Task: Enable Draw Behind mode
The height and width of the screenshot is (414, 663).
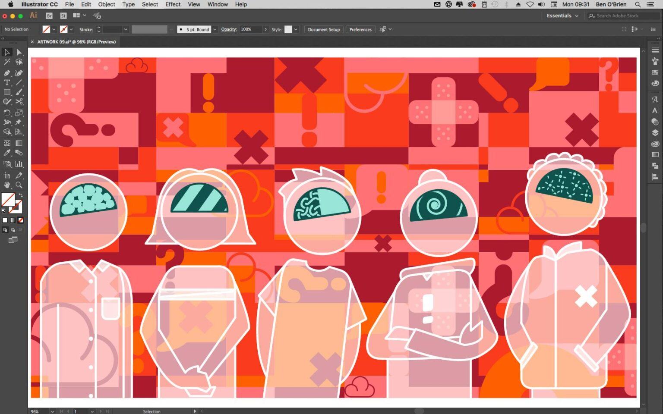Action: [x=13, y=230]
